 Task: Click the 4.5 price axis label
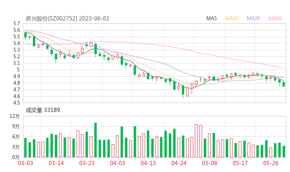pyautogui.click(x=16, y=103)
